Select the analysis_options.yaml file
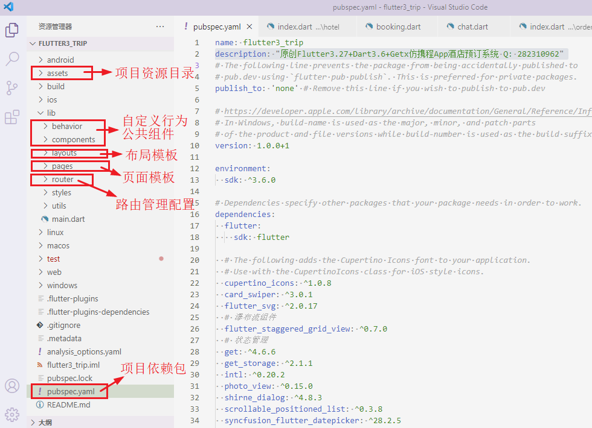The width and height of the screenshot is (592, 428). click(84, 351)
